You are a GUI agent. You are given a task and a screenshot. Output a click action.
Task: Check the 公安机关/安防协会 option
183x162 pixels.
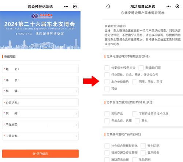click(107, 68)
